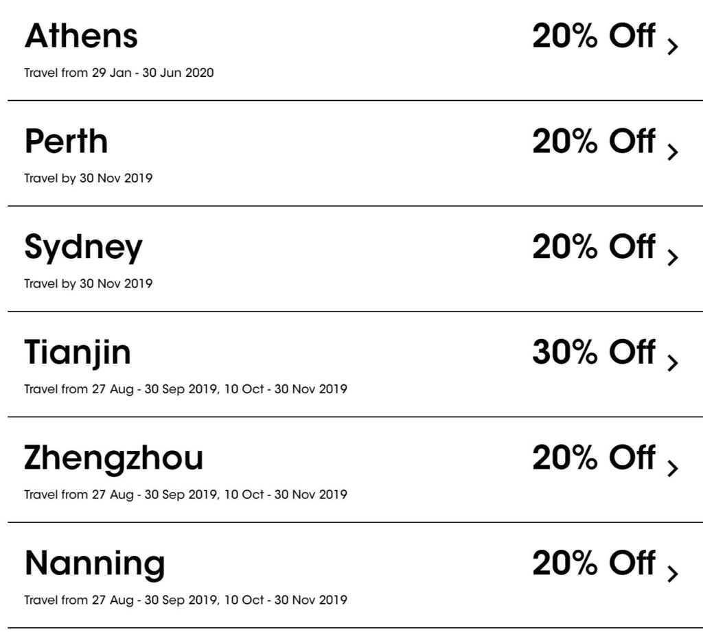Image resolution: width=703 pixels, height=641 pixels.
Task: Open the Tianjin destination heading
Action: (x=78, y=352)
